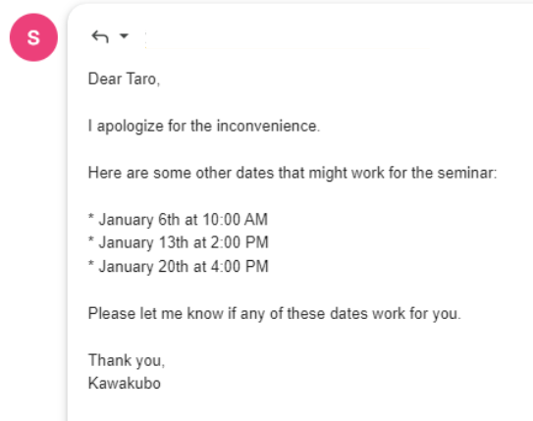Click the word inconvenience
The width and height of the screenshot is (533, 421).
pyautogui.click(x=268, y=126)
